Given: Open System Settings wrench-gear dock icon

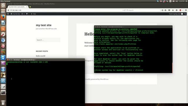Looking at the screenshot, I should pyautogui.click(x=3, y=34).
